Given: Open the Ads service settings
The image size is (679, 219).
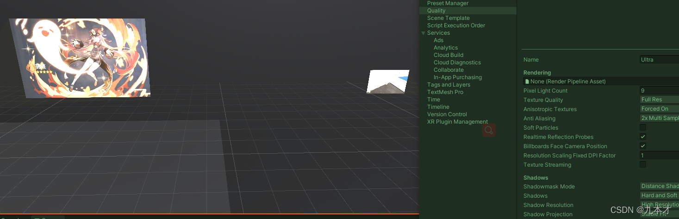Looking at the screenshot, I should click(x=438, y=40).
